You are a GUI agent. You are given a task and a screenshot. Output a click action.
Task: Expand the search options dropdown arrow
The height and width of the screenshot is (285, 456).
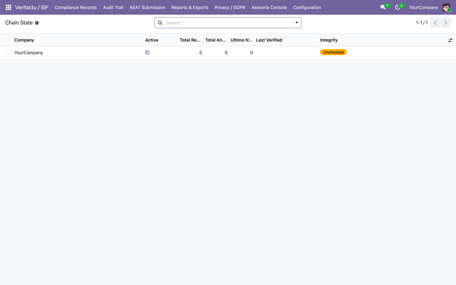(x=297, y=23)
